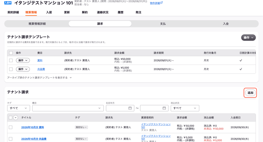Toggle the テナント請求 table header checkbox

(x=11, y=118)
